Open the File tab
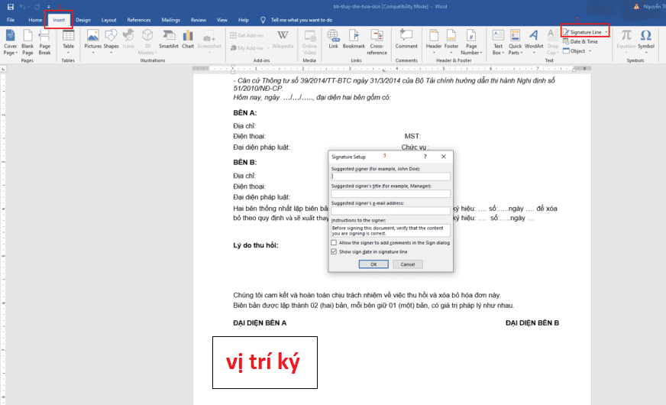 tap(11, 20)
